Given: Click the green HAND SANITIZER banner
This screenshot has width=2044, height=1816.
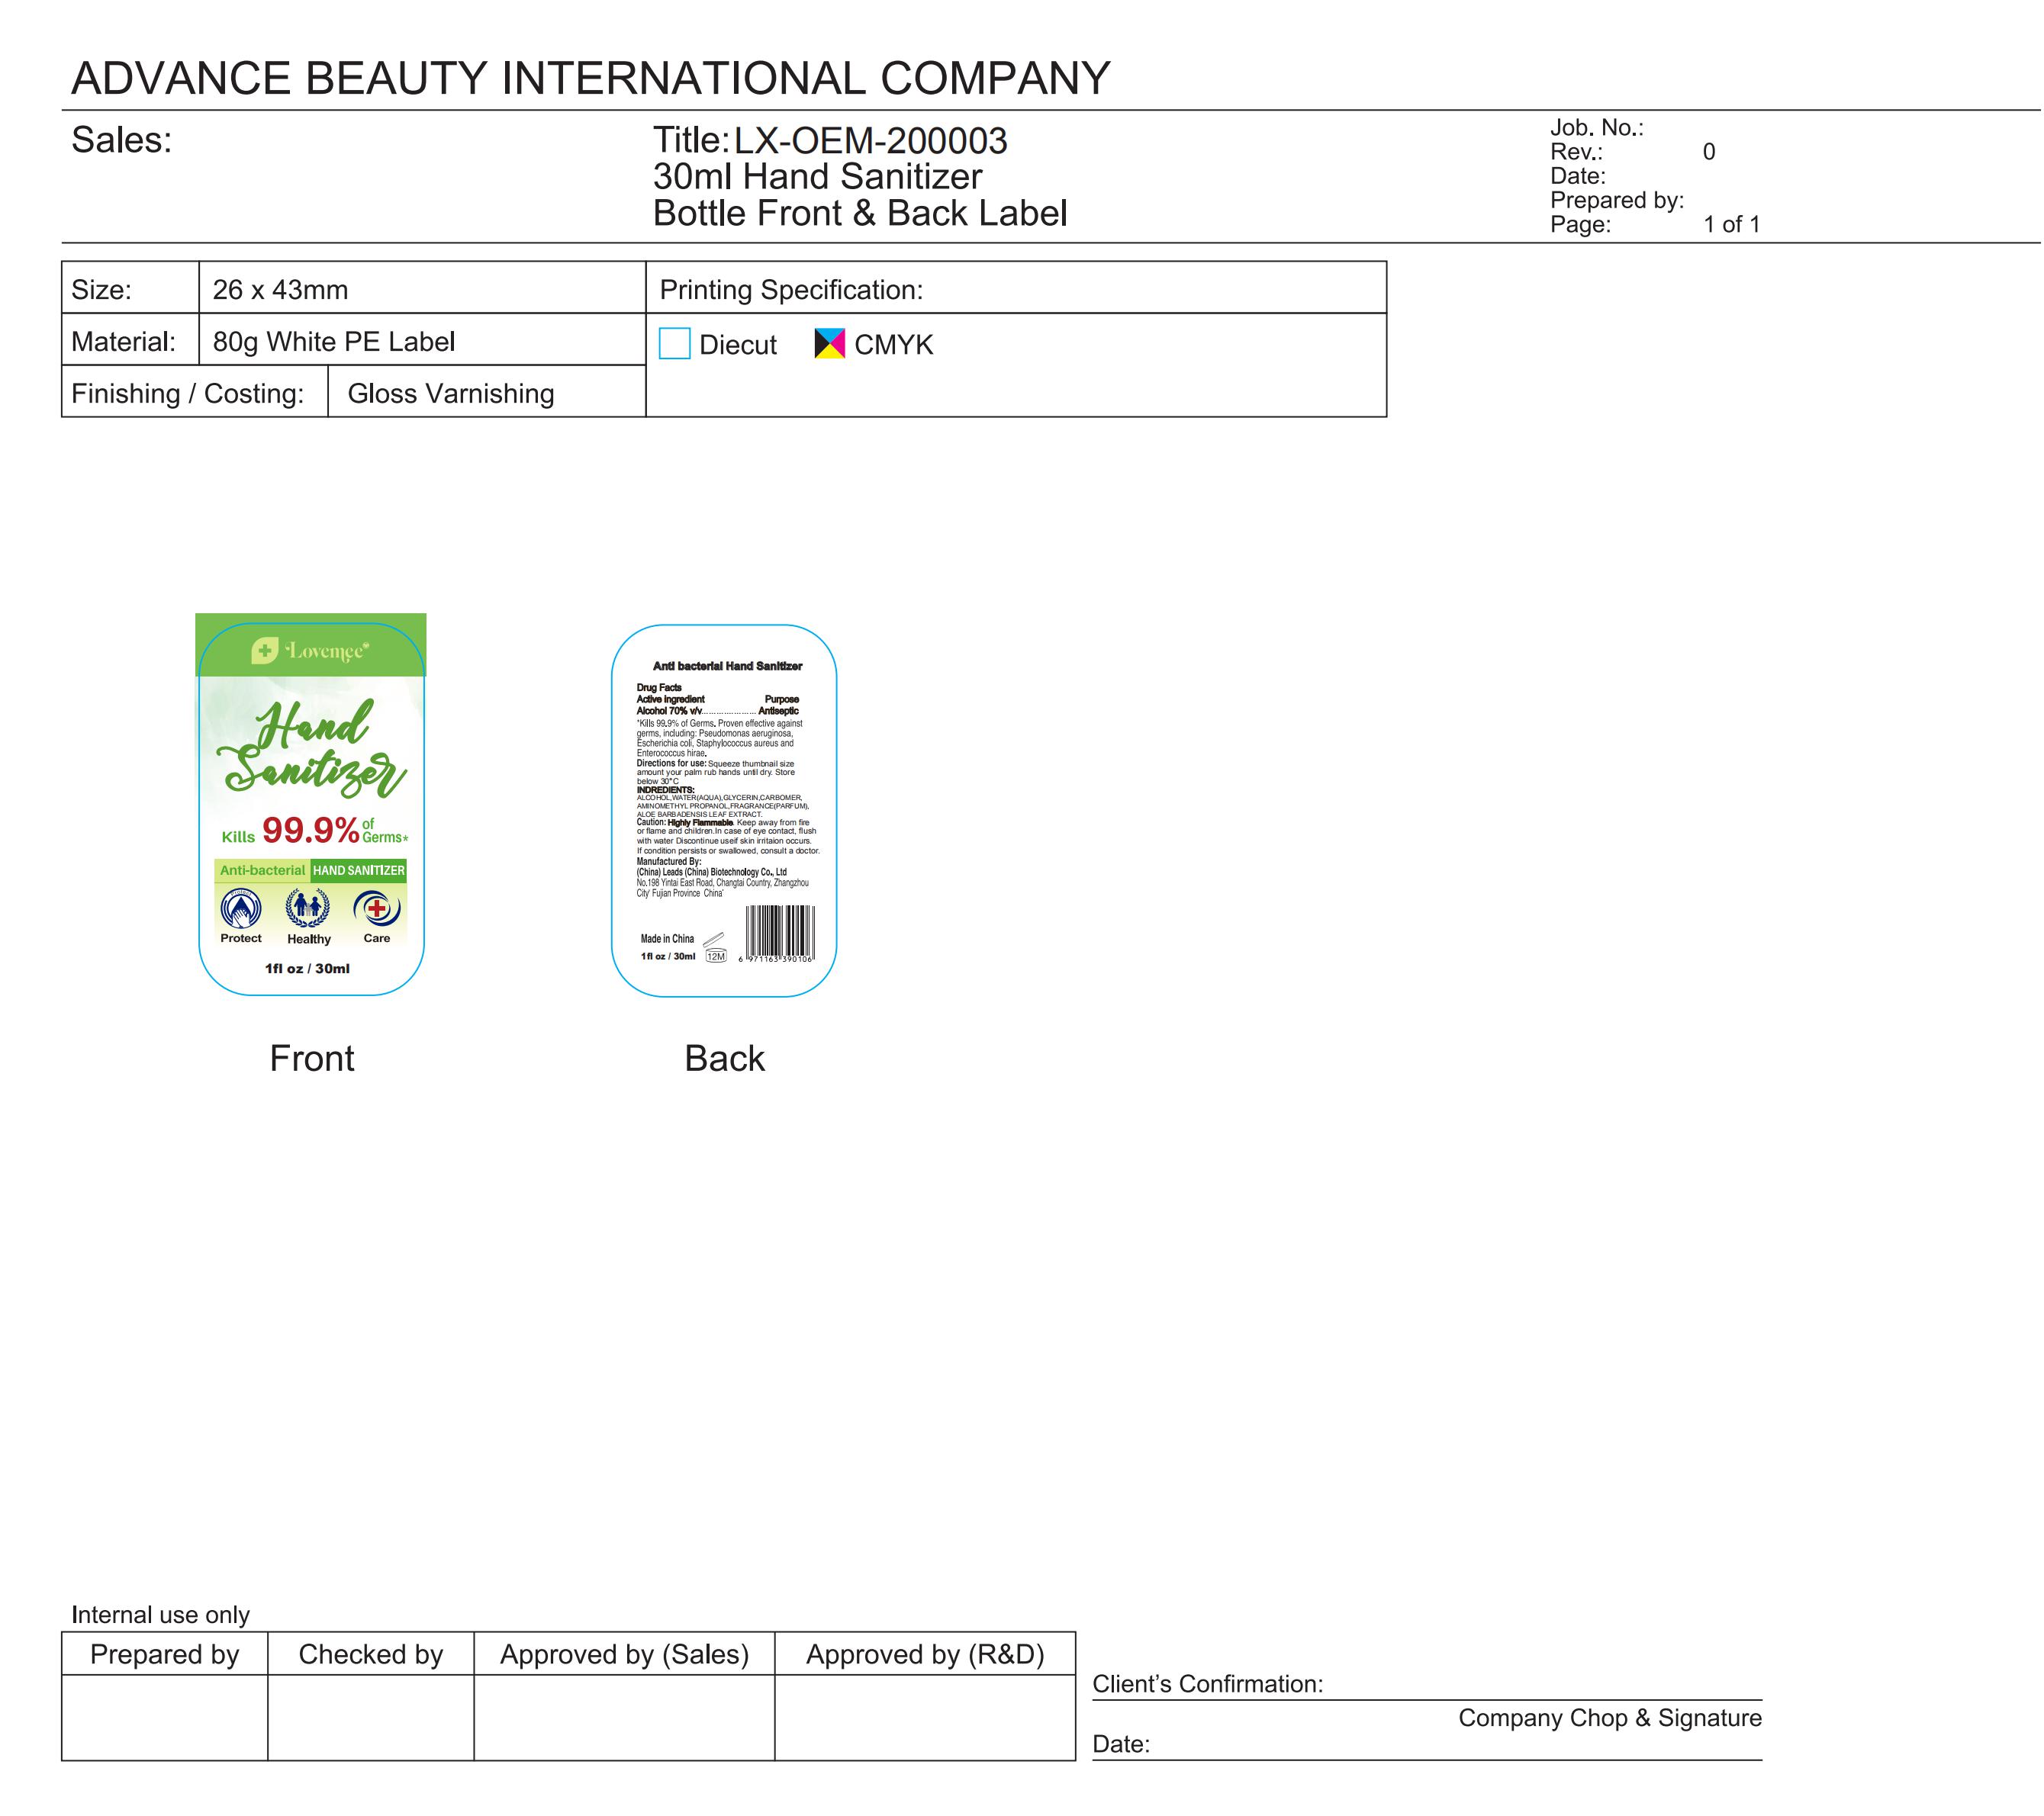Looking at the screenshot, I should (358, 870).
